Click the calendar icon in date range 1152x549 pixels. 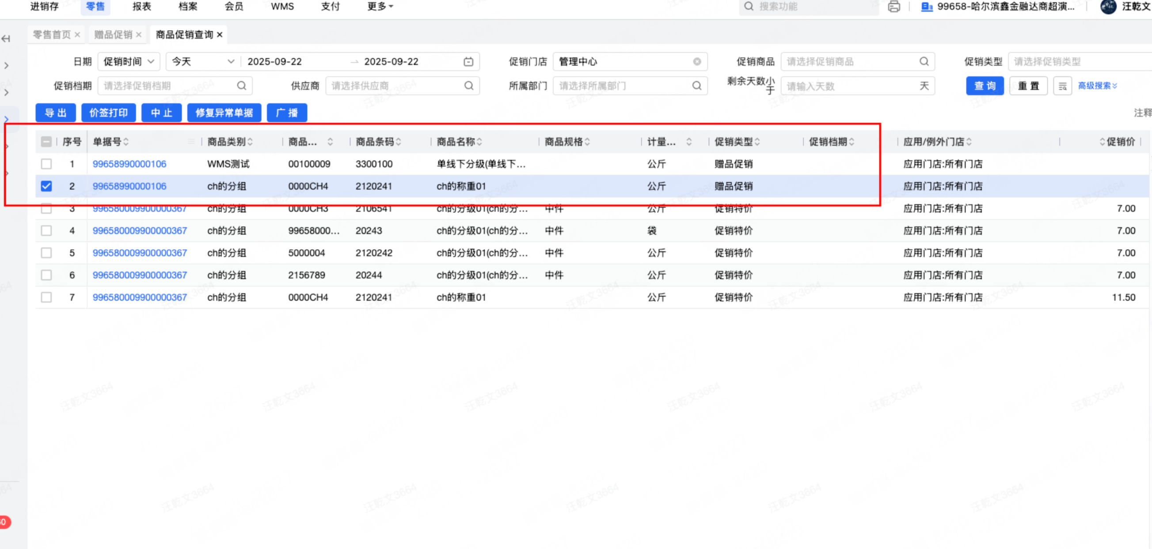468,62
